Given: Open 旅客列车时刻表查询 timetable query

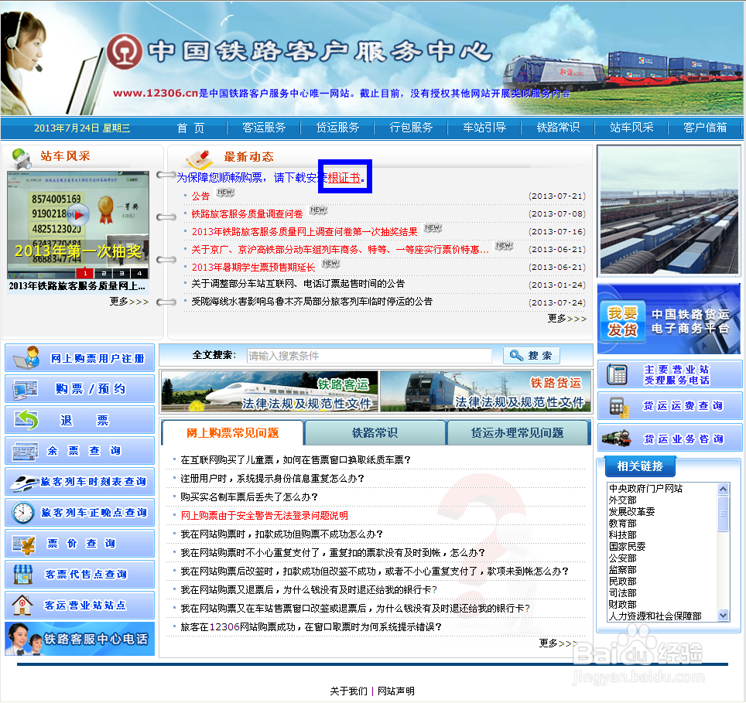Looking at the screenshot, I should 80,482.
